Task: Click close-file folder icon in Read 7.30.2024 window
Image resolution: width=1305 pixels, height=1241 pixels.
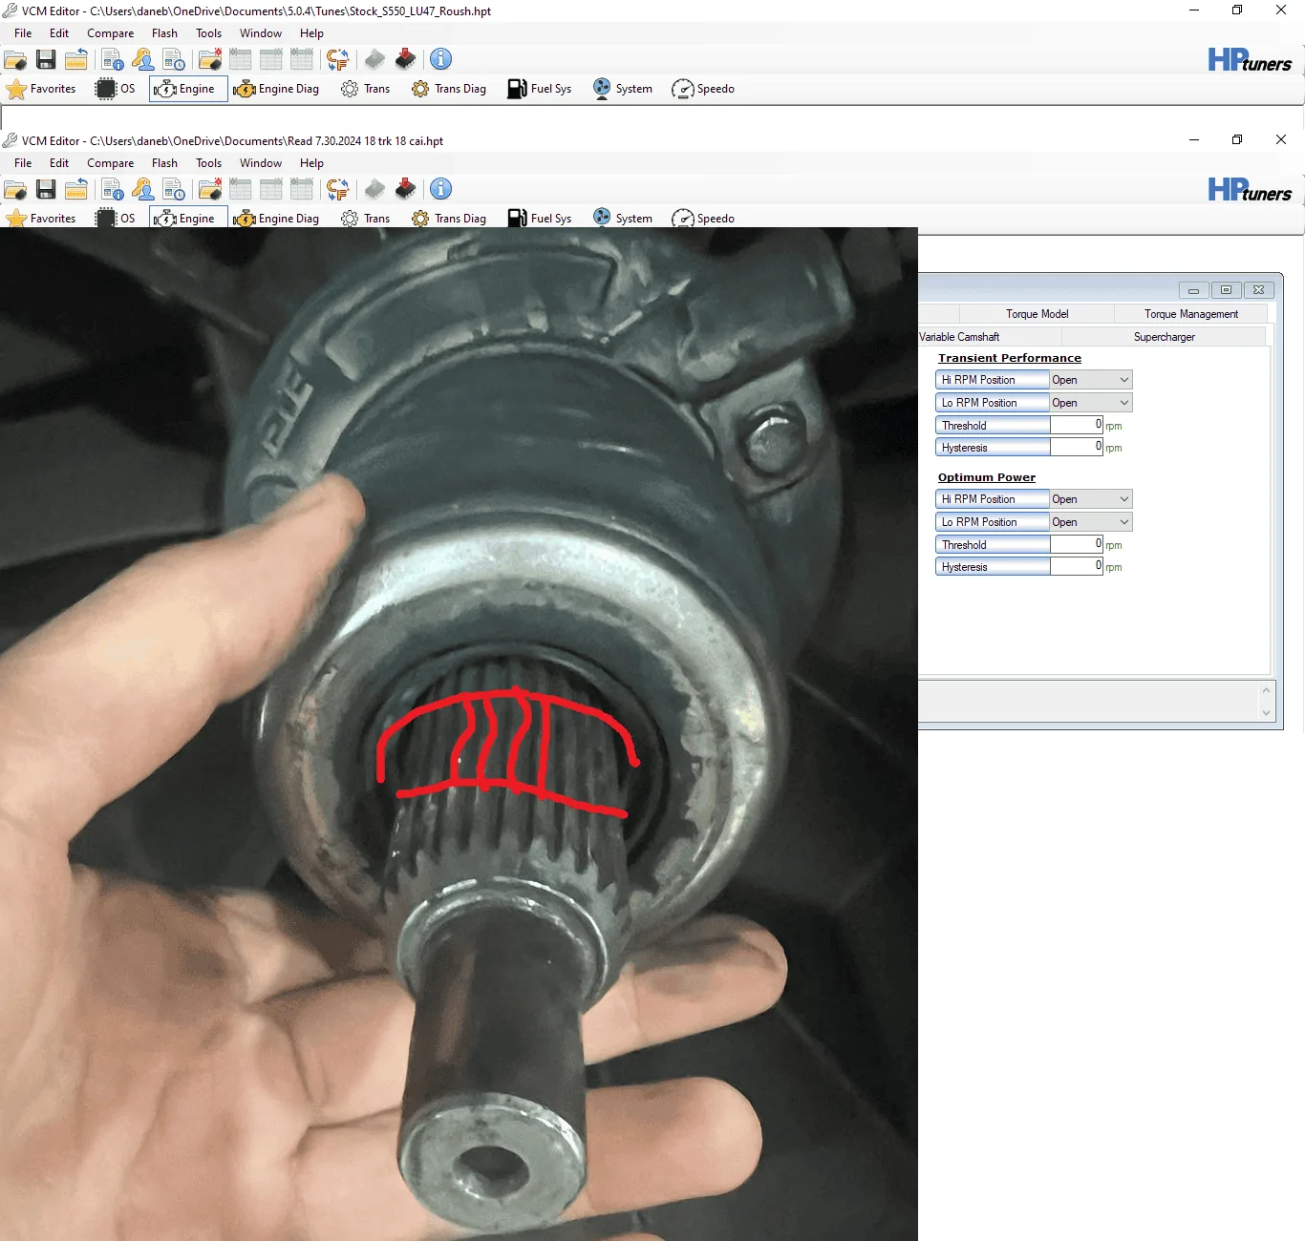Action: 76,189
